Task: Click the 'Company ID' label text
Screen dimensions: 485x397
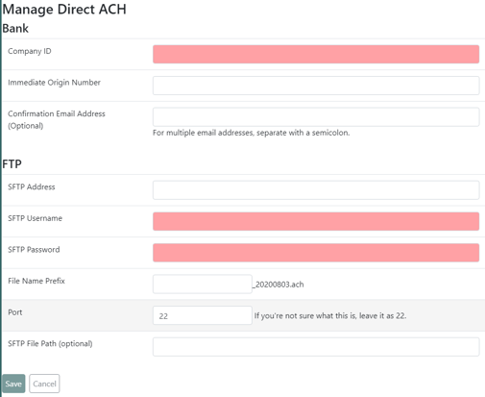Action: pyautogui.click(x=30, y=51)
